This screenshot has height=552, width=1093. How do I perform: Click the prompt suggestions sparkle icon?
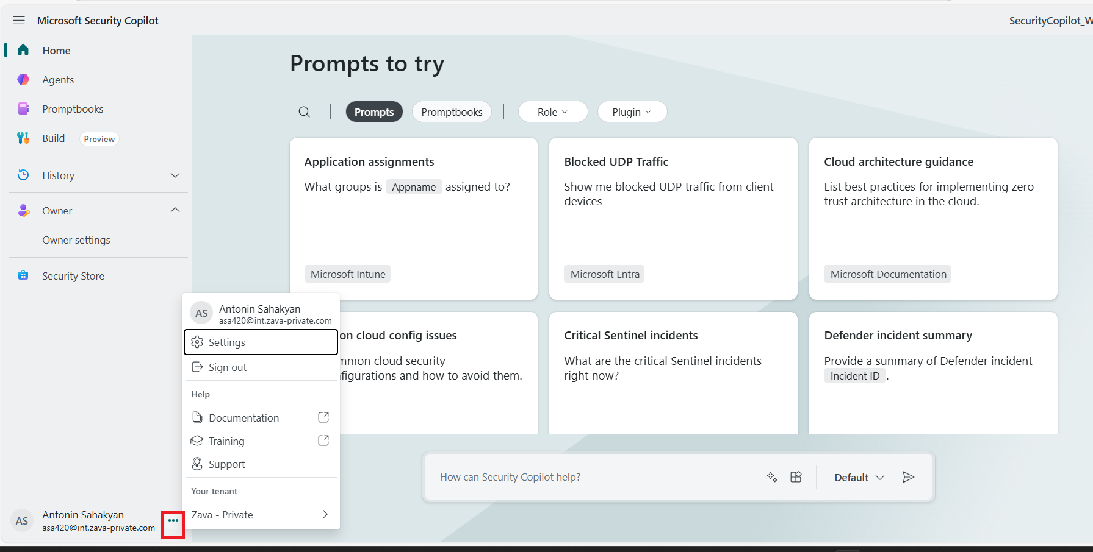[x=771, y=477]
